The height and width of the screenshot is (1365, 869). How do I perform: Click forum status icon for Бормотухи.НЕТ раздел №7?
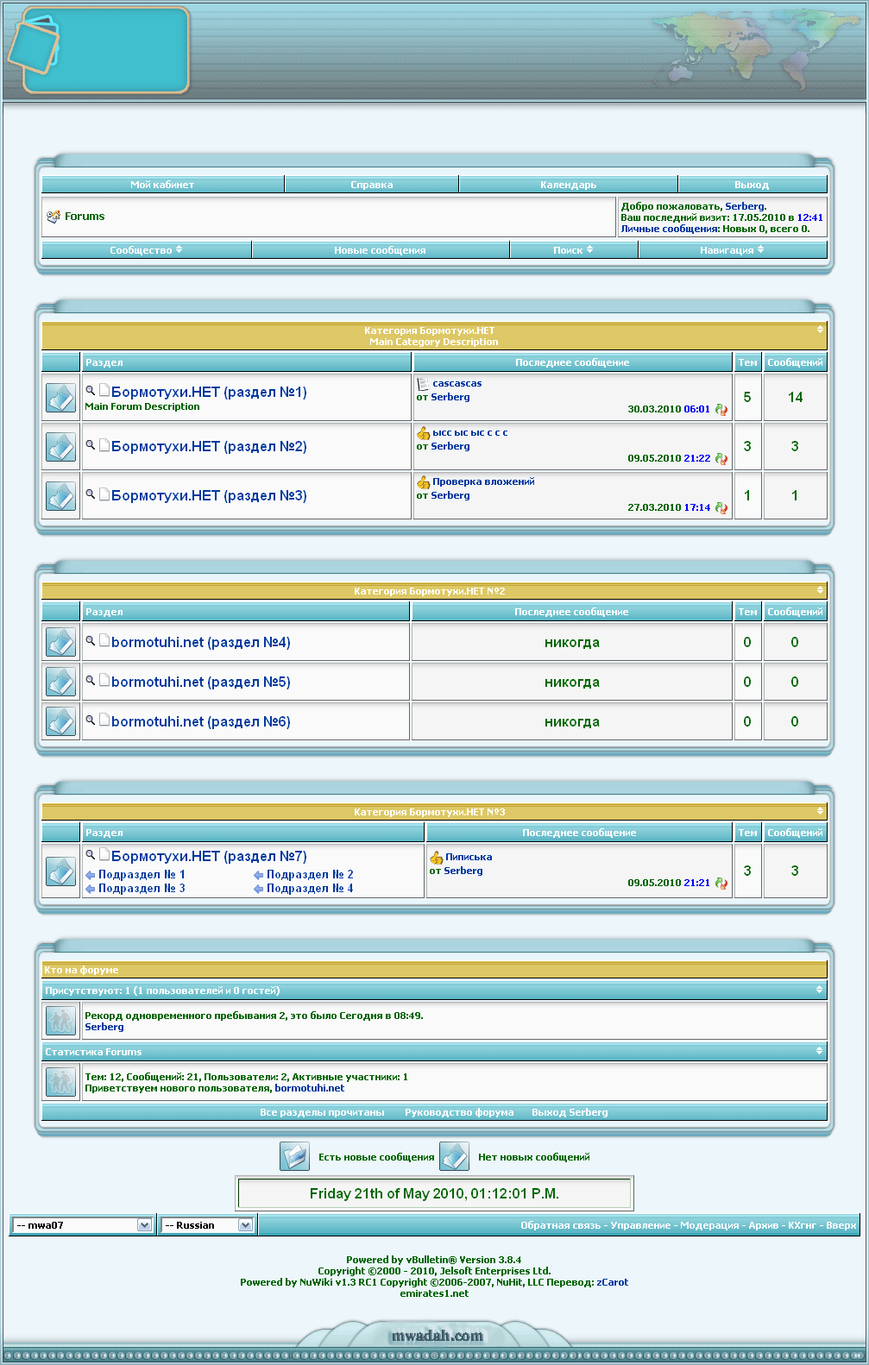pyautogui.click(x=60, y=871)
